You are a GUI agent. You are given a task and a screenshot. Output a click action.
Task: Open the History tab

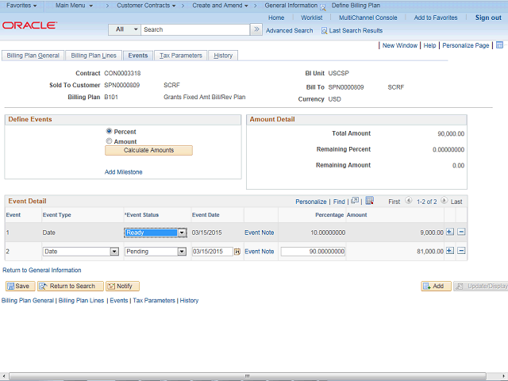pyautogui.click(x=223, y=56)
